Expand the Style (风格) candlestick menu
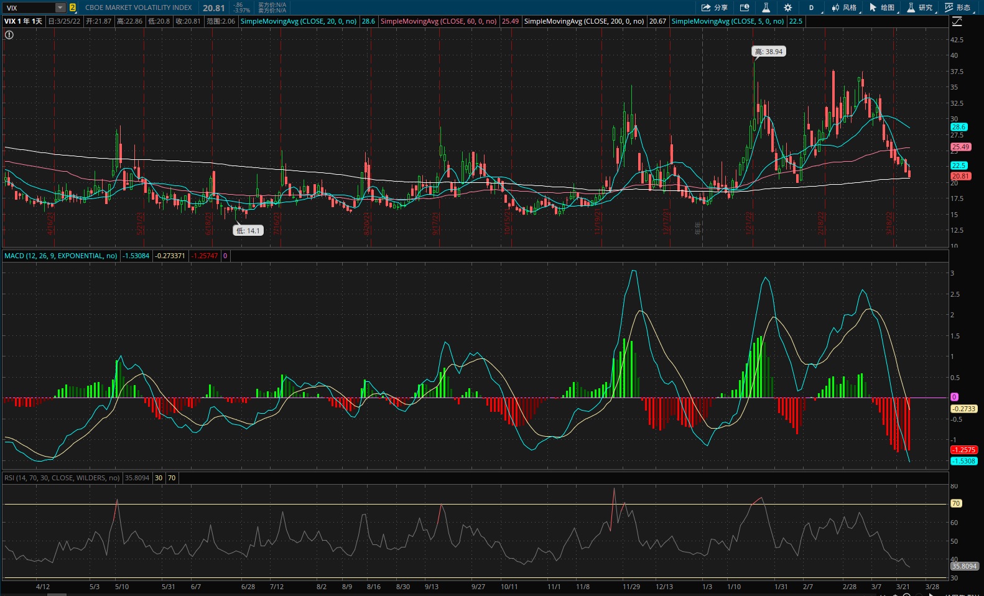The image size is (984, 596). [845, 7]
